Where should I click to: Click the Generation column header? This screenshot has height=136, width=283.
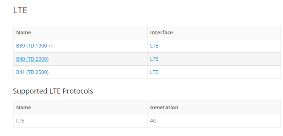pyautogui.click(x=164, y=107)
